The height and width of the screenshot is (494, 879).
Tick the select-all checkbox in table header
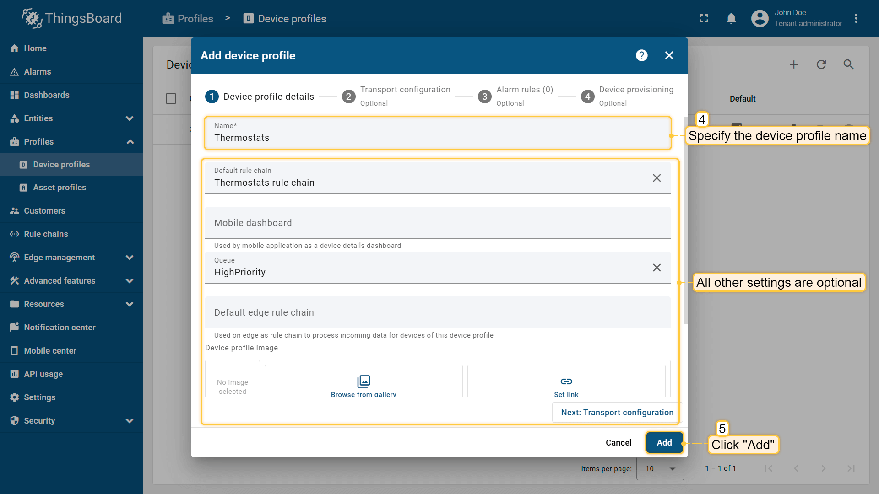point(171,99)
